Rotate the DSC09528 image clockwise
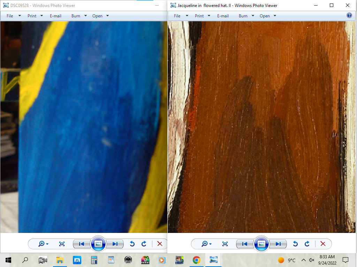Image resolution: width=357 pixels, height=267 pixels. pyautogui.click(x=144, y=244)
